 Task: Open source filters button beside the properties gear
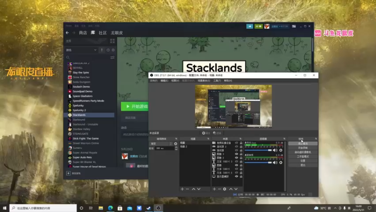[x=217, y=133]
